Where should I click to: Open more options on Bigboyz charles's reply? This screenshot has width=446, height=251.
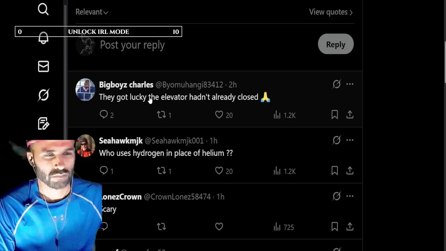350,84
